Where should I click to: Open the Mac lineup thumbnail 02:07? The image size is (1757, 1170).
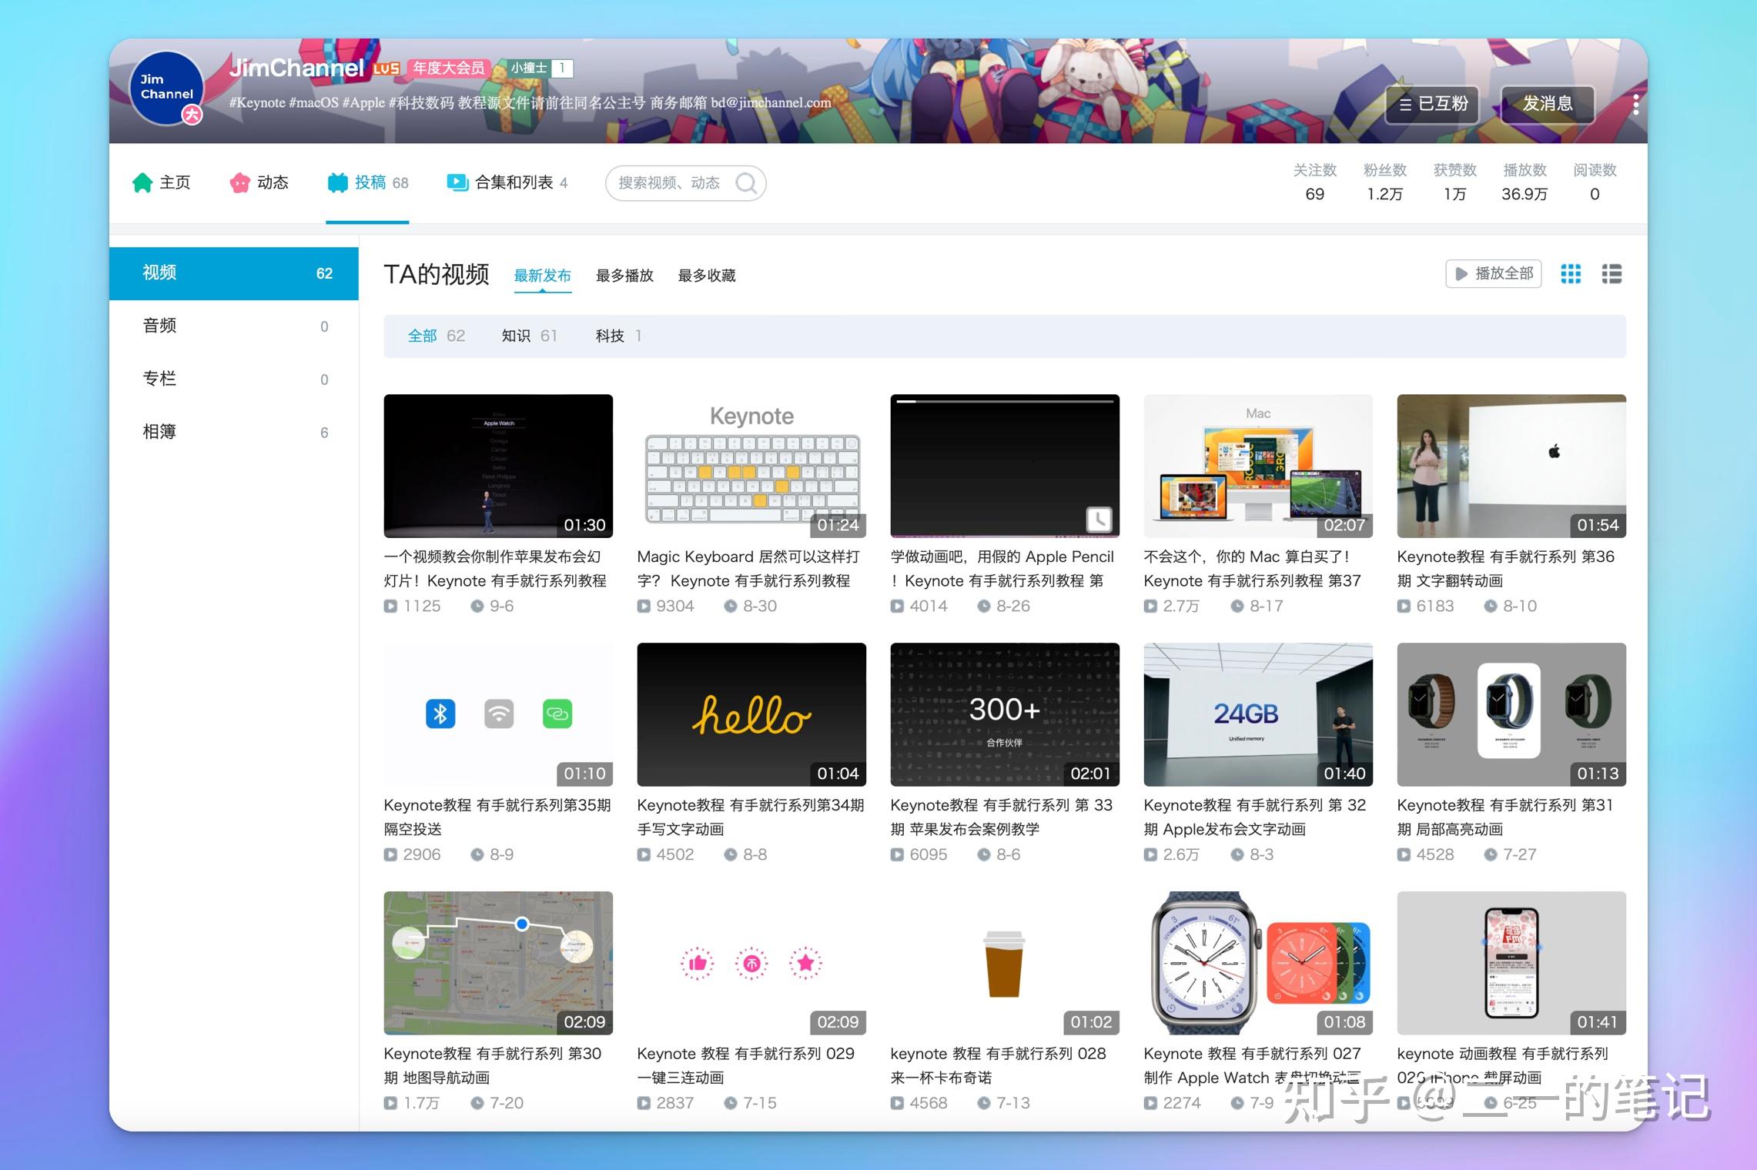[x=1258, y=466]
